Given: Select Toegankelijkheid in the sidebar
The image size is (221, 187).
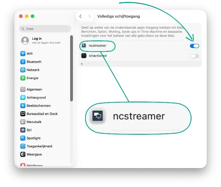Looking at the screenshot, I should (x=39, y=146).
